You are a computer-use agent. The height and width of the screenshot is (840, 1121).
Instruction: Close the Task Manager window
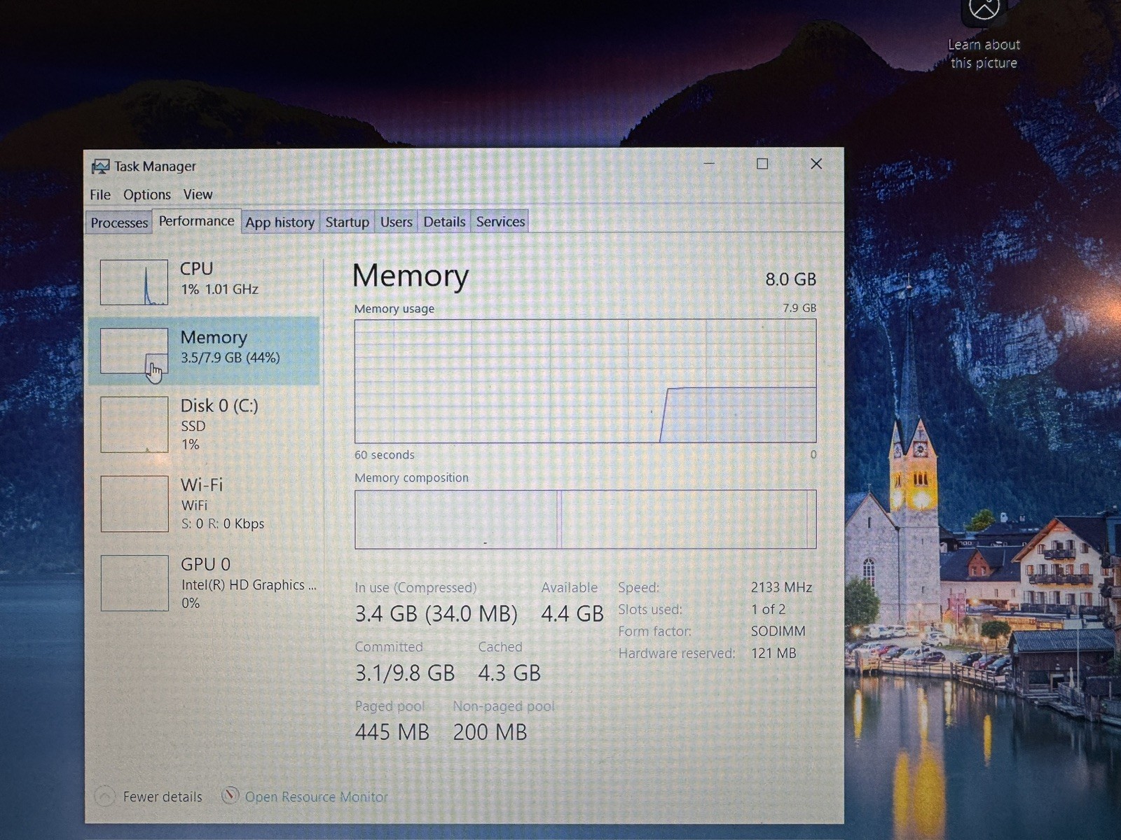pos(816,164)
